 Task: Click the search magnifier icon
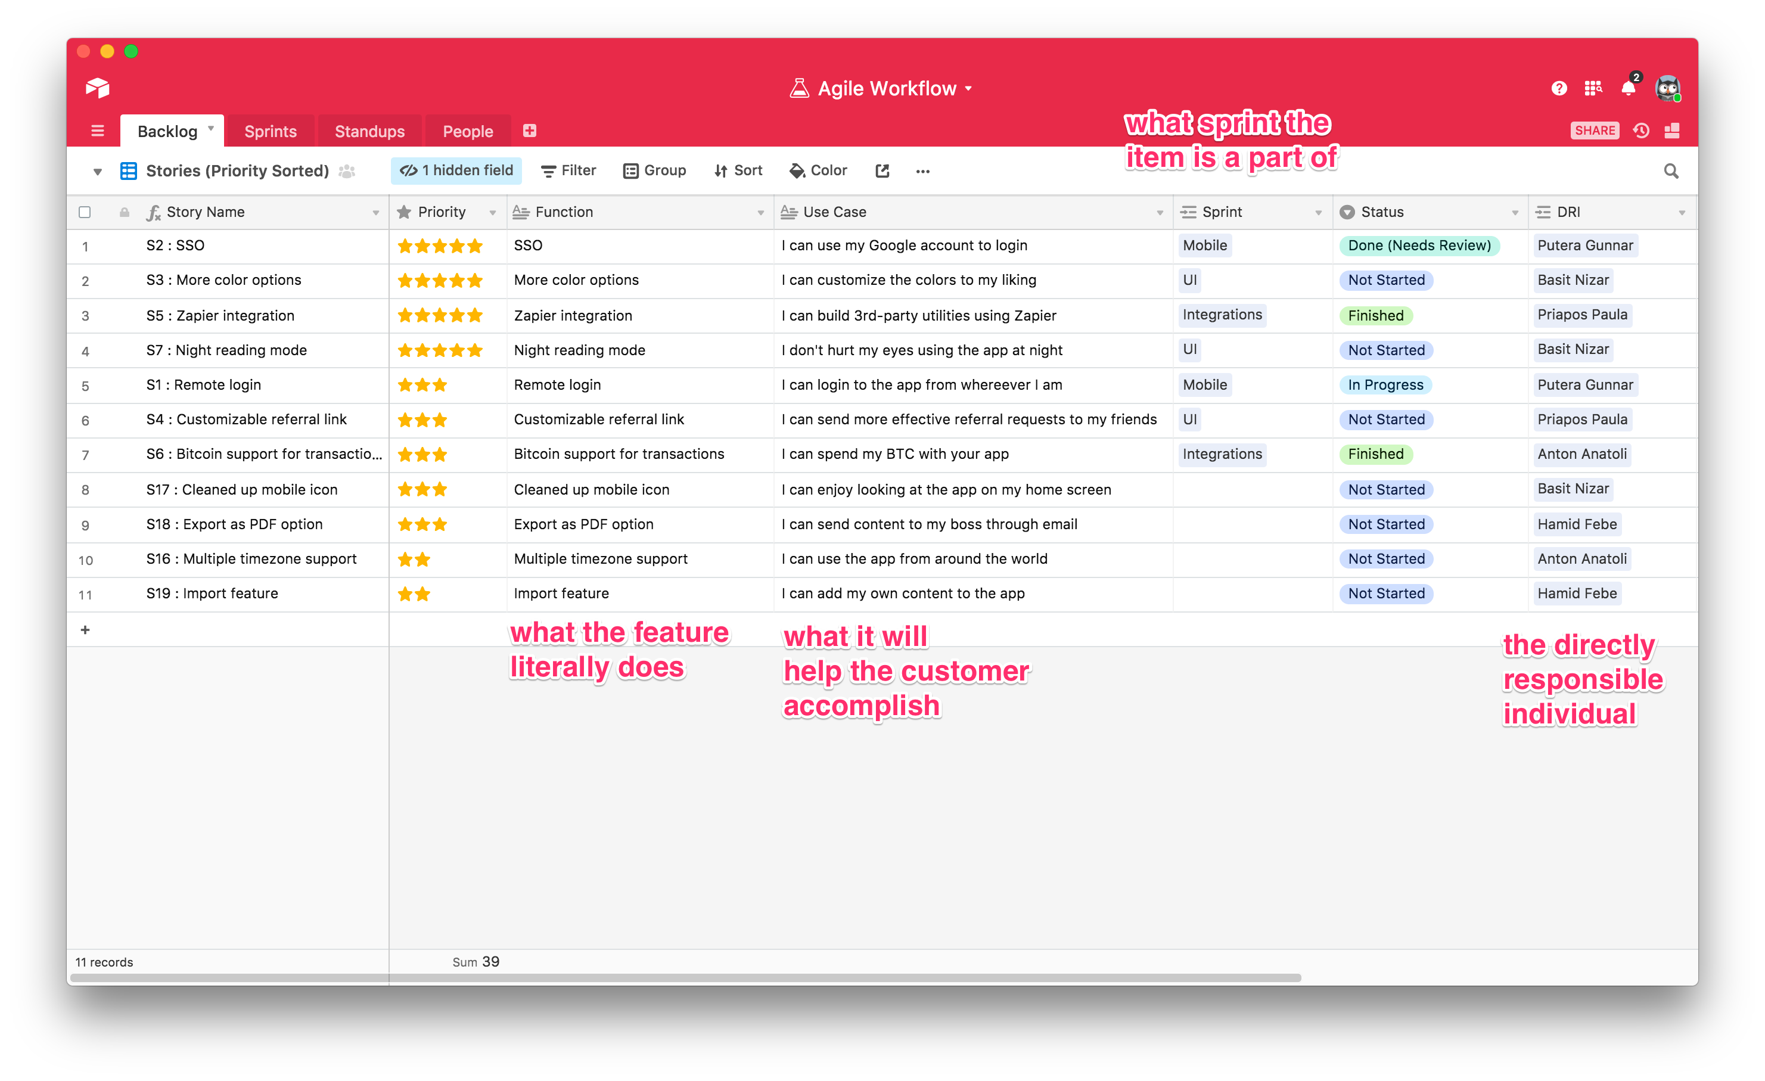click(1670, 171)
